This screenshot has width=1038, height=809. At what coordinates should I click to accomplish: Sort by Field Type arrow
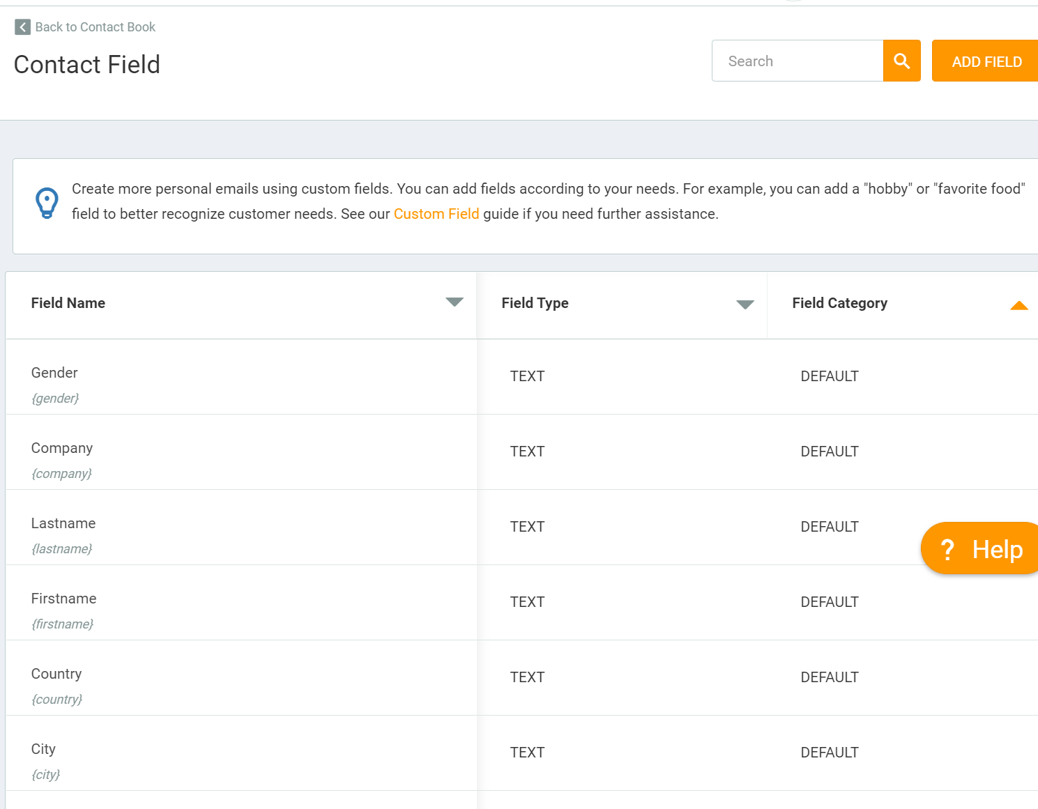click(x=745, y=305)
